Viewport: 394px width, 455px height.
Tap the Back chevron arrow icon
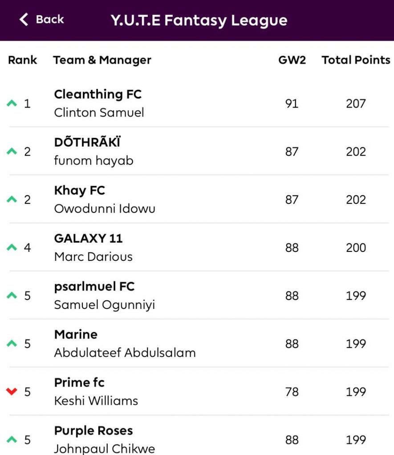24,20
